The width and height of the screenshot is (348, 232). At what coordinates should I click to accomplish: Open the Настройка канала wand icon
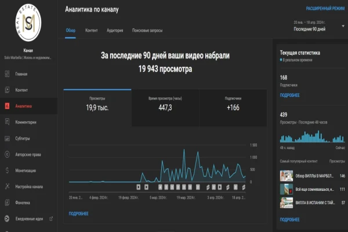point(7,187)
